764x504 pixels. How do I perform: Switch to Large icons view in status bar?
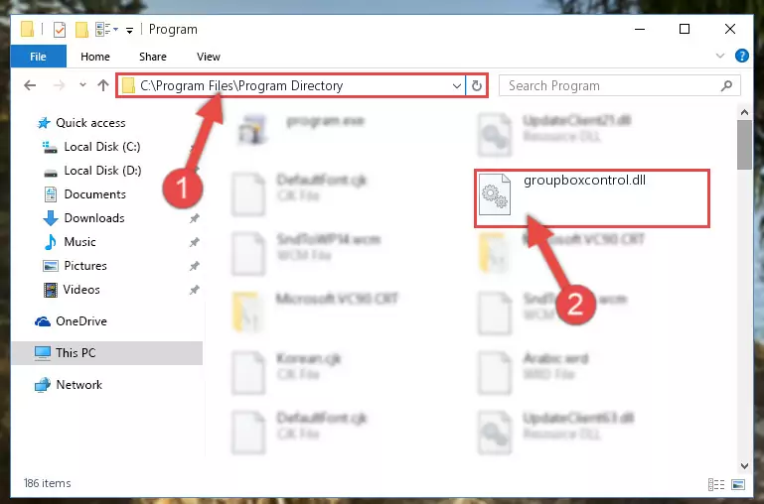click(x=738, y=484)
